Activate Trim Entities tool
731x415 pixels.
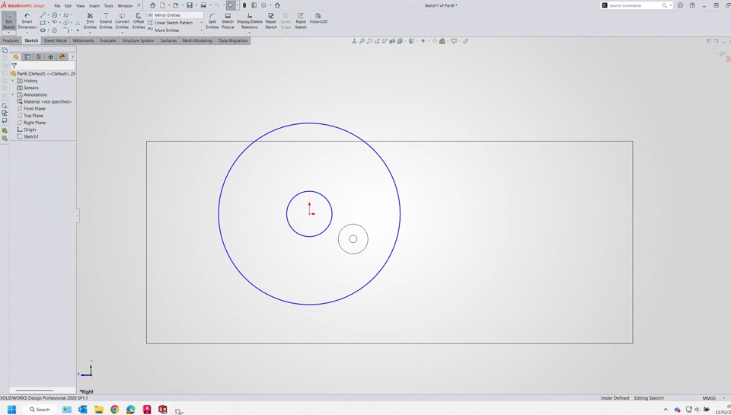[x=90, y=21]
